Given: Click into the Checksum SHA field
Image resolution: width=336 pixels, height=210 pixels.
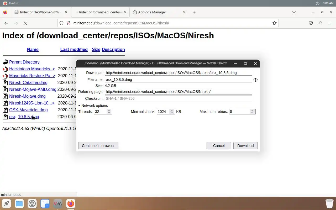Looking at the screenshot, I should pyautogui.click(x=178, y=98).
